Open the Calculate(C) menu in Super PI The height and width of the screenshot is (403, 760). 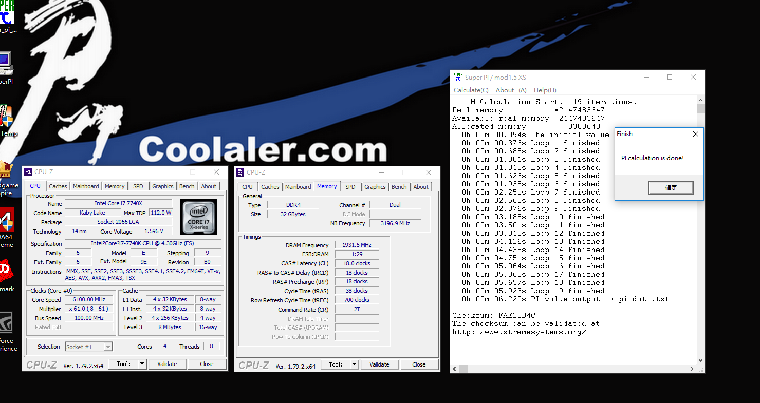coord(471,90)
